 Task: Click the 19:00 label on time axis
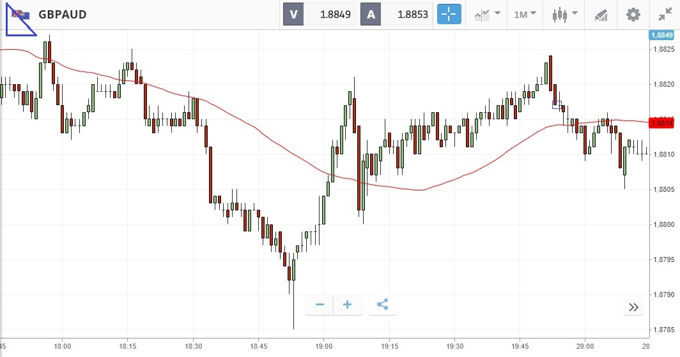pyautogui.click(x=324, y=346)
